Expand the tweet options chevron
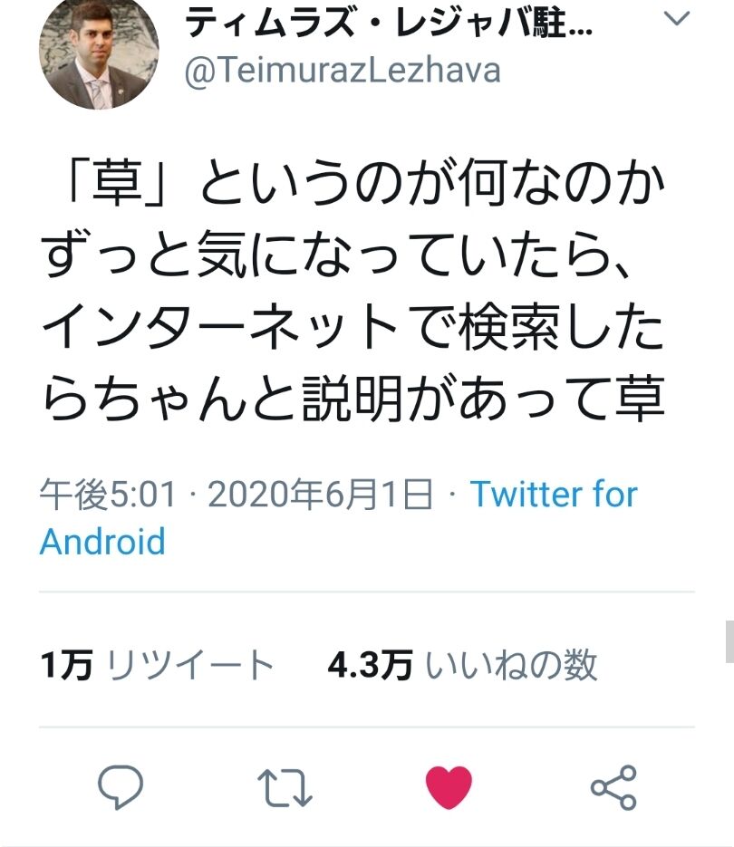This screenshot has width=734, height=847. [676, 19]
